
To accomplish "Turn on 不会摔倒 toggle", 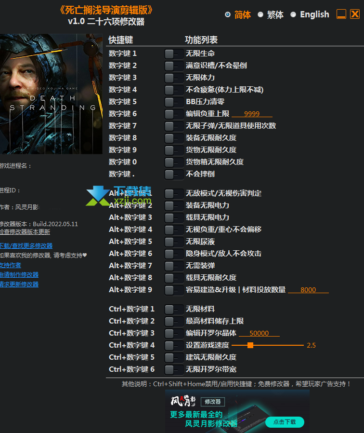I will [x=174, y=175].
